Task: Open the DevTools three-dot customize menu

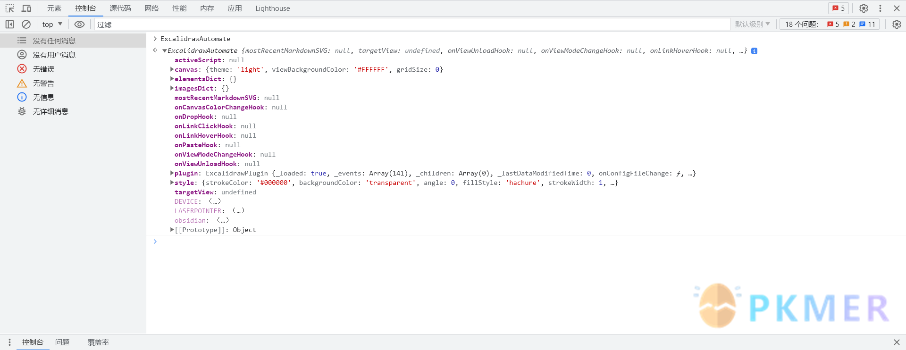Action: (x=880, y=8)
